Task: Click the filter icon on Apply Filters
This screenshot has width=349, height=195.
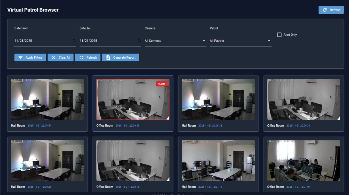Action: (x=20, y=58)
